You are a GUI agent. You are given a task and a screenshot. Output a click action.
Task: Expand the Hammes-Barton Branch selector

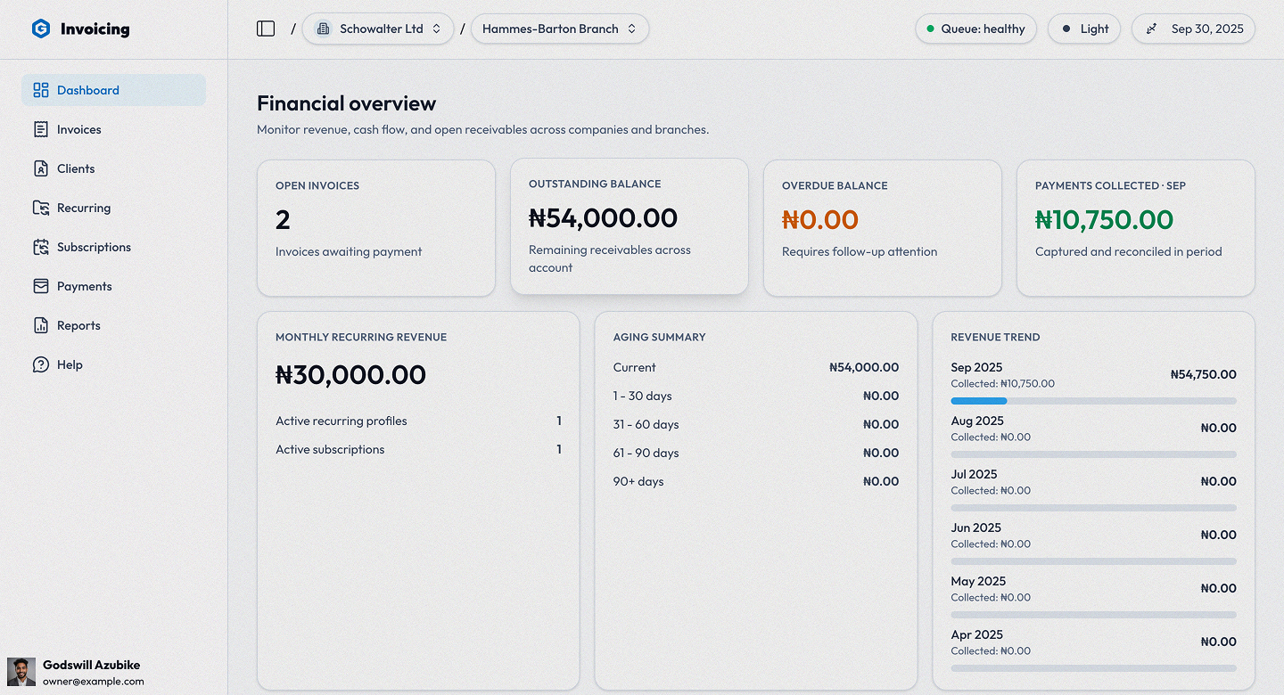(560, 28)
